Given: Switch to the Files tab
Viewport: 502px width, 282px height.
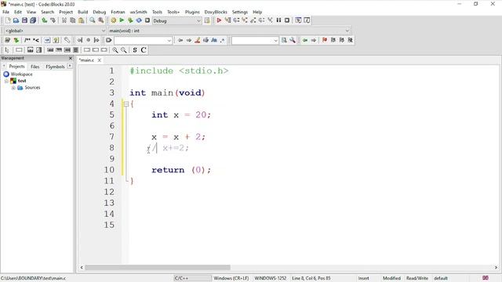Looking at the screenshot, I should click(x=35, y=67).
